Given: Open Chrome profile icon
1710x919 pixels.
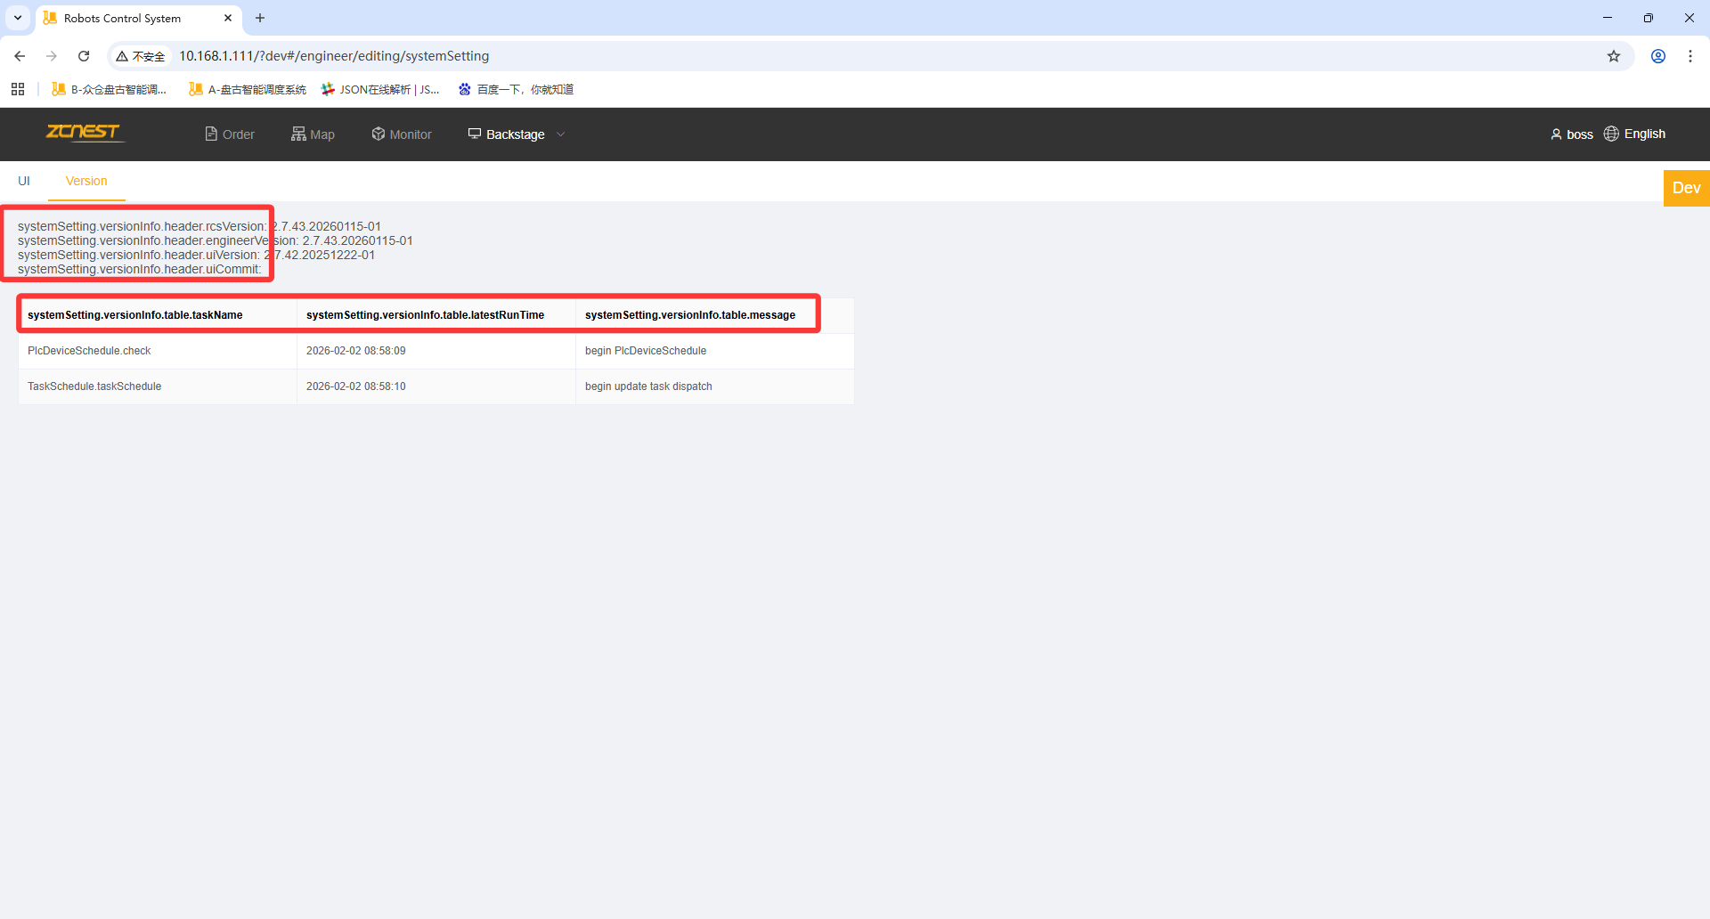Looking at the screenshot, I should tap(1658, 56).
